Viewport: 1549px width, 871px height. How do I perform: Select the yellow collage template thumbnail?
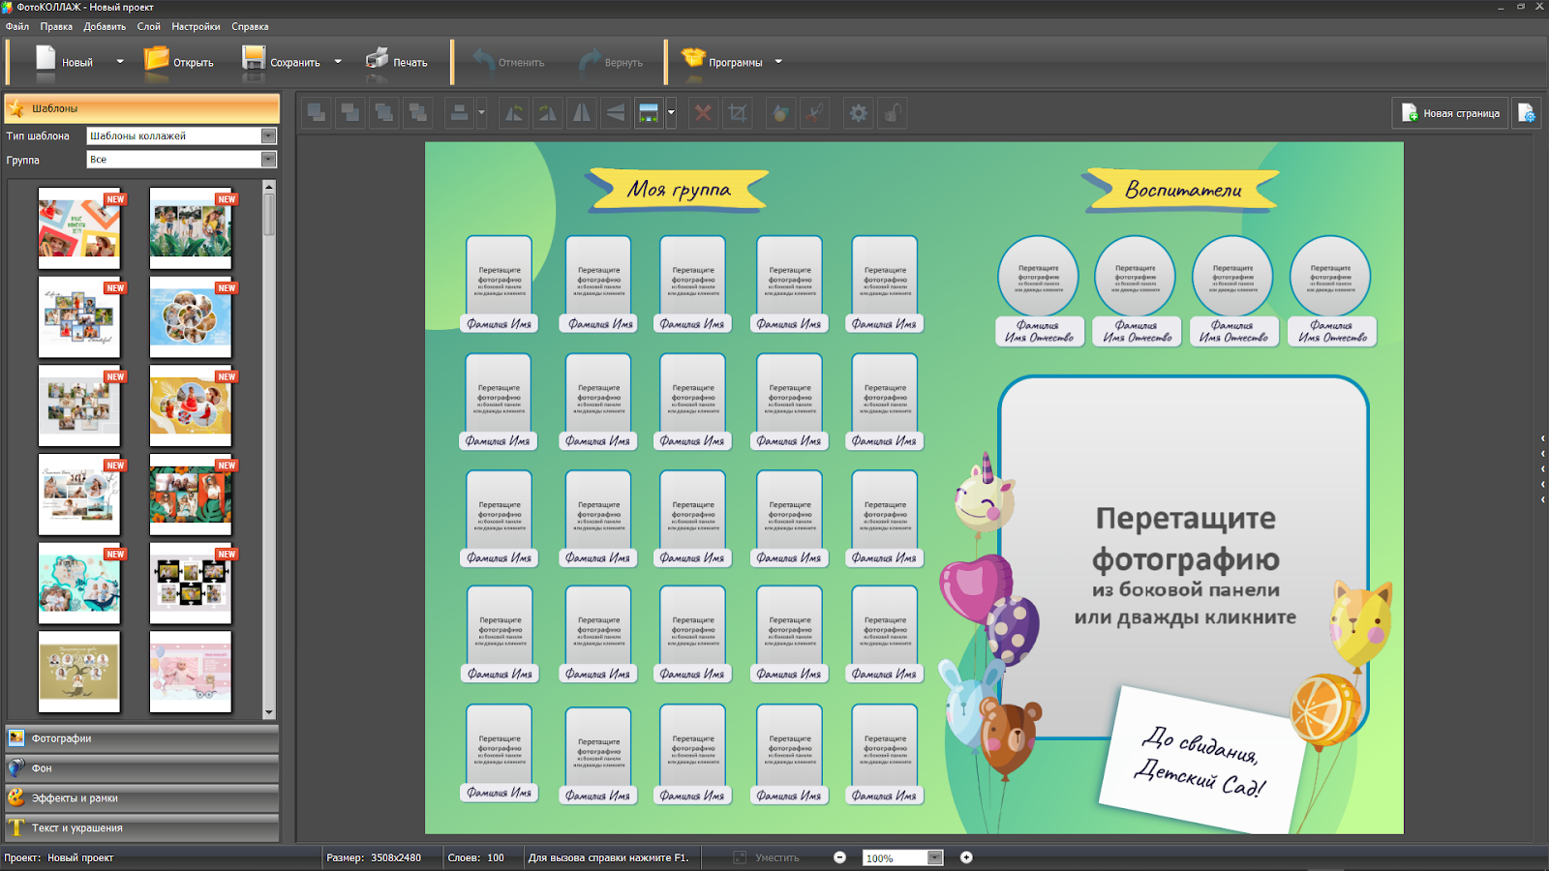pyautogui.click(x=191, y=405)
